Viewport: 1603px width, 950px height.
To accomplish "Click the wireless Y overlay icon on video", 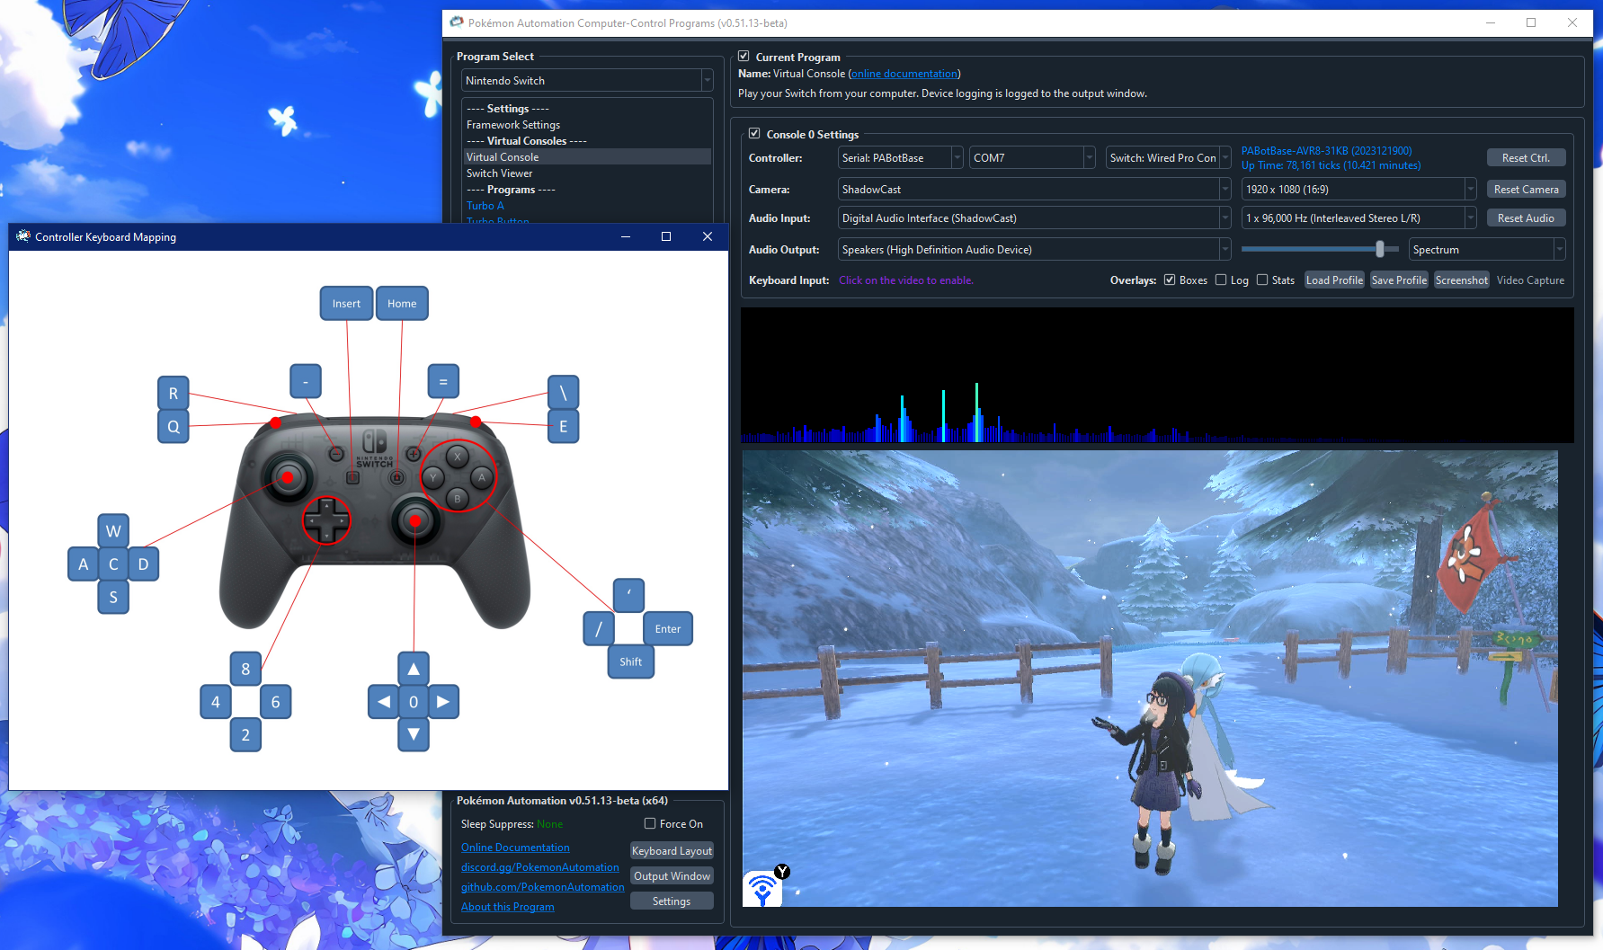I will (x=764, y=888).
